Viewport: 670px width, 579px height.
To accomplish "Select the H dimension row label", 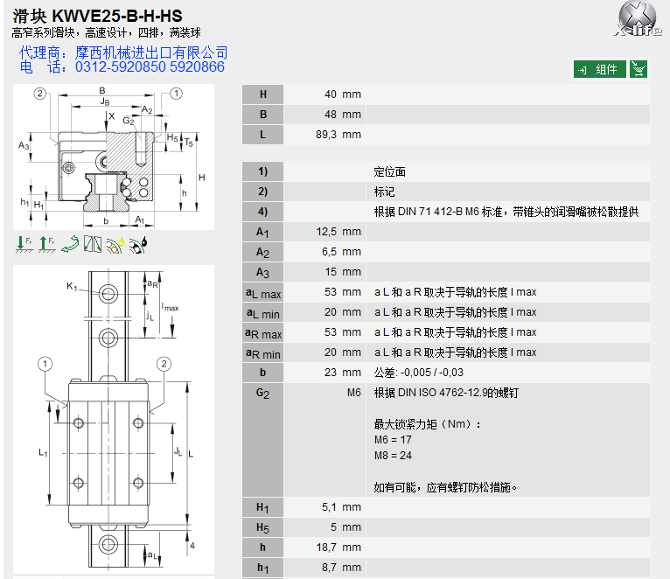I will click(263, 94).
